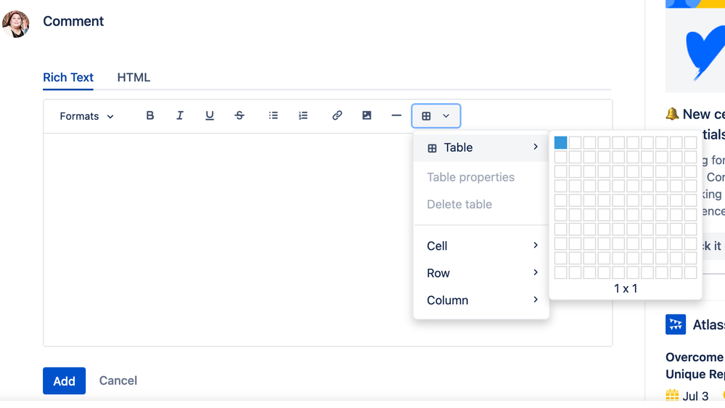Screen dimensions: 725x408
Task: Switch to the Rich Text tab
Action: point(68,77)
